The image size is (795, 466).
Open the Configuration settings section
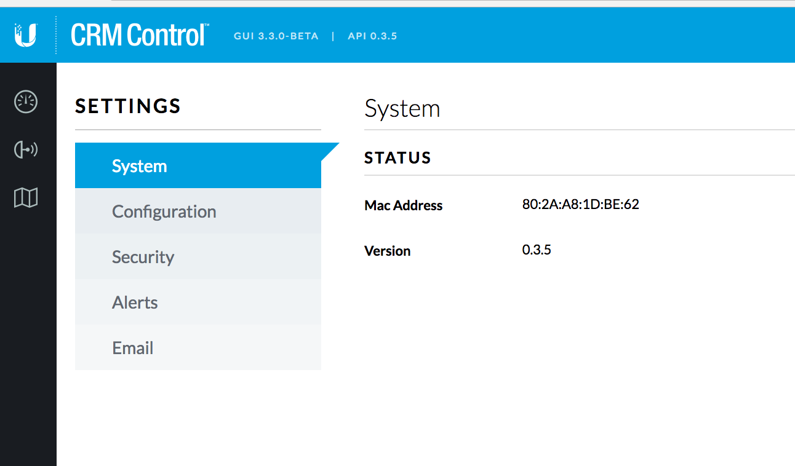coord(164,211)
